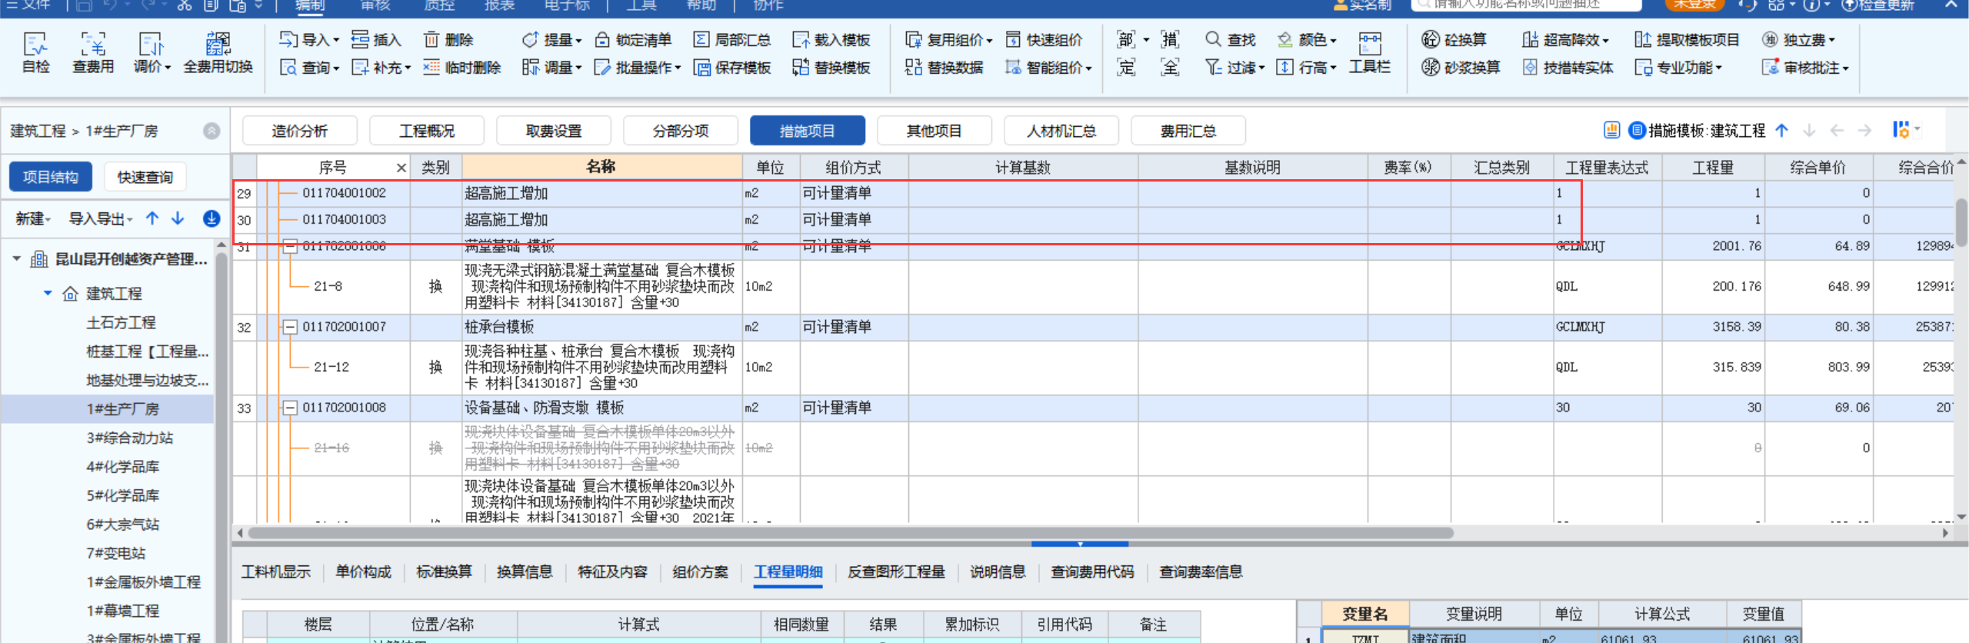Screen dimensions: 1969x643
Task: Click the 删除 delete icon
Action: (431, 40)
